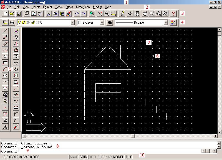Click the Print icon in the toolbar
The width and height of the screenshot is (222, 160).
27,14
